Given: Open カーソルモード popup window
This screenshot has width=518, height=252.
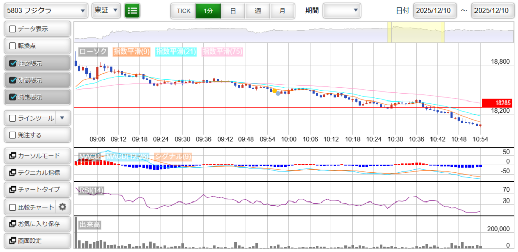Looking at the screenshot, I should coord(36,156).
